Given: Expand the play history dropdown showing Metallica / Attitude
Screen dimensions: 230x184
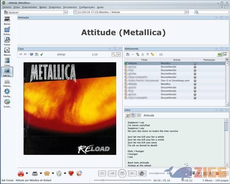Looking at the screenshot, I should [x=187, y=12].
